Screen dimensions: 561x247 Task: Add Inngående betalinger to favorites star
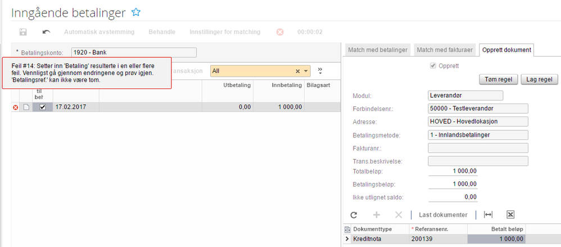pyautogui.click(x=135, y=12)
